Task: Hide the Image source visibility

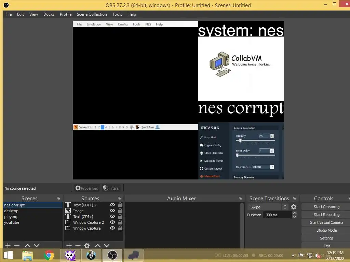Action: 112,210
